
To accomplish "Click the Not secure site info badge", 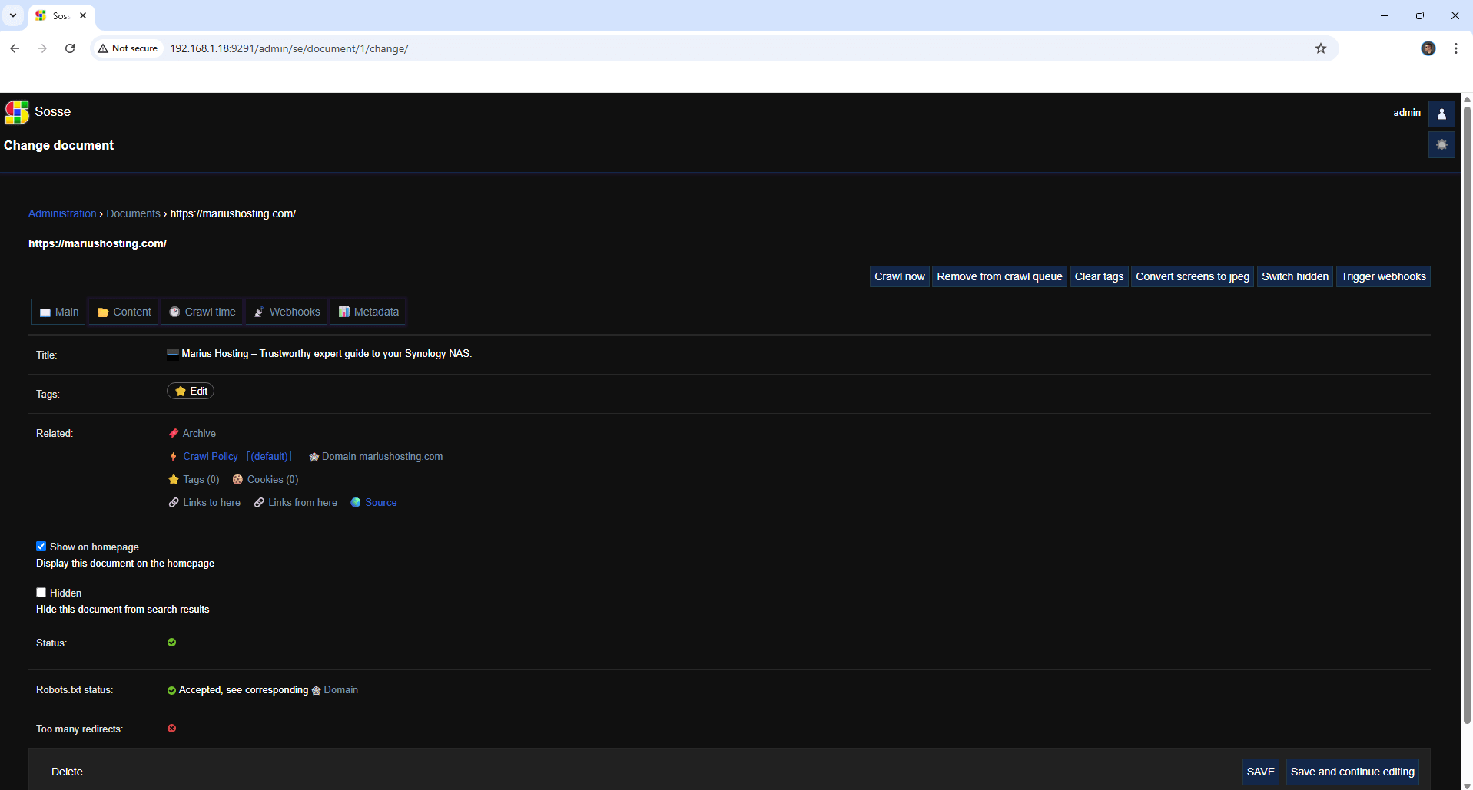I will (x=128, y=48).
